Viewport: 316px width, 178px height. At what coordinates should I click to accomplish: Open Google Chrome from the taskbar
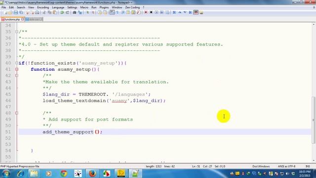pos(64,174)
